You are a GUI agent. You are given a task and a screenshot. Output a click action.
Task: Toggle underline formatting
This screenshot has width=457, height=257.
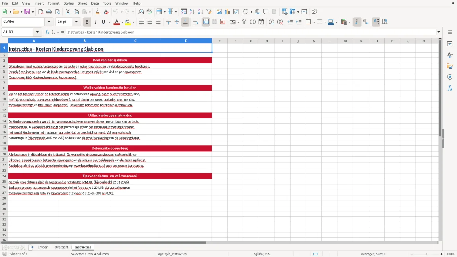point(103,22)
